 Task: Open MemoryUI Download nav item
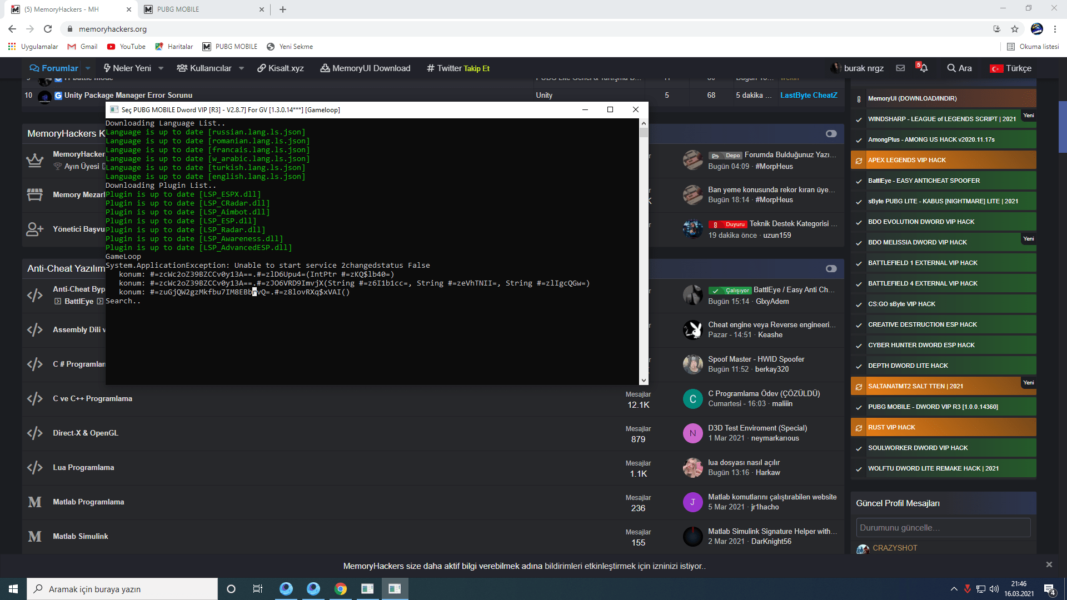point(365,68)
